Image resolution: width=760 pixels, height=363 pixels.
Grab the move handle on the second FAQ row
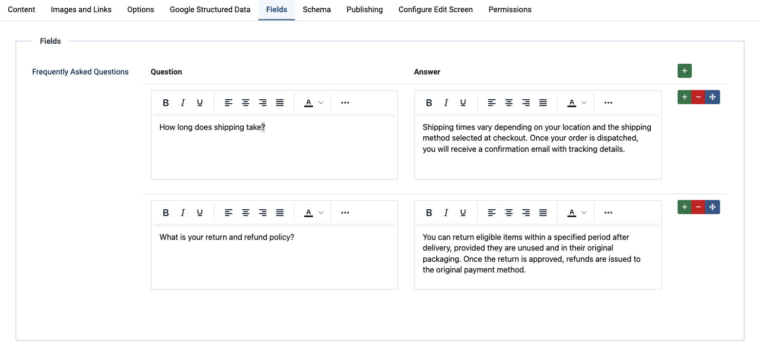pyautogui.click(x=712, y=207)
